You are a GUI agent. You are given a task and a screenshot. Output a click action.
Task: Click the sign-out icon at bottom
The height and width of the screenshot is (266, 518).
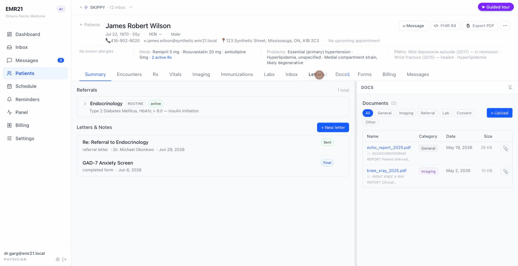click(64, 260)
